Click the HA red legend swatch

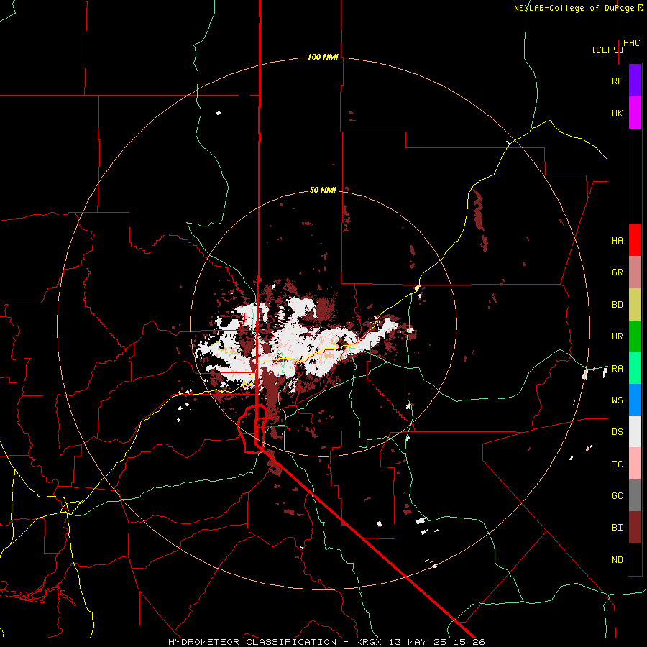635,240
